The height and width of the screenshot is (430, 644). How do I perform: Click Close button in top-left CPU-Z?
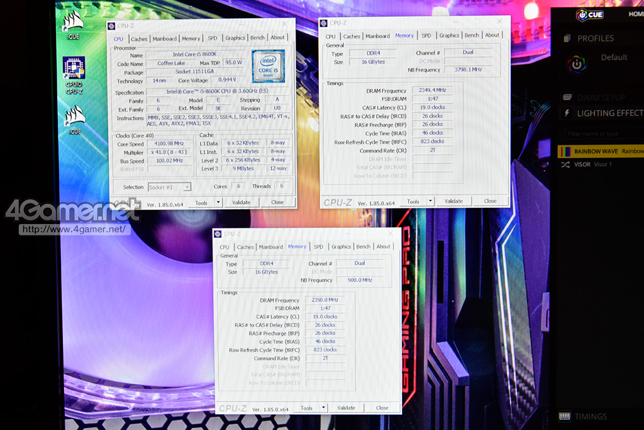point(277,202)
